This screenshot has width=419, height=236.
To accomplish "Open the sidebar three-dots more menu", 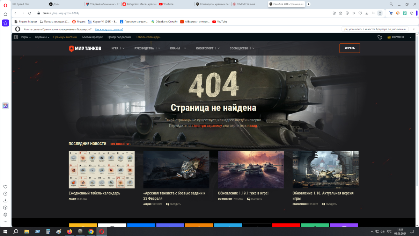I will tap(5, 222).
